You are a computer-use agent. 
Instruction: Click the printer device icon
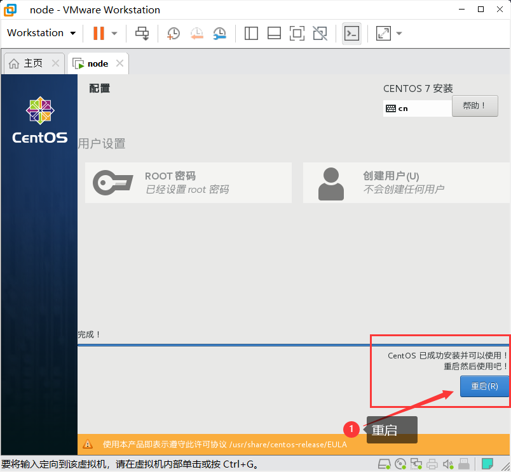432,464
